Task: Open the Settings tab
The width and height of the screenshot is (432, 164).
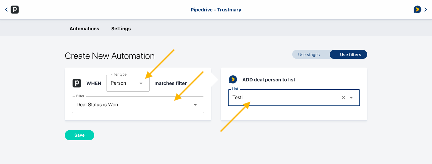Action: (x=121, y=29)
